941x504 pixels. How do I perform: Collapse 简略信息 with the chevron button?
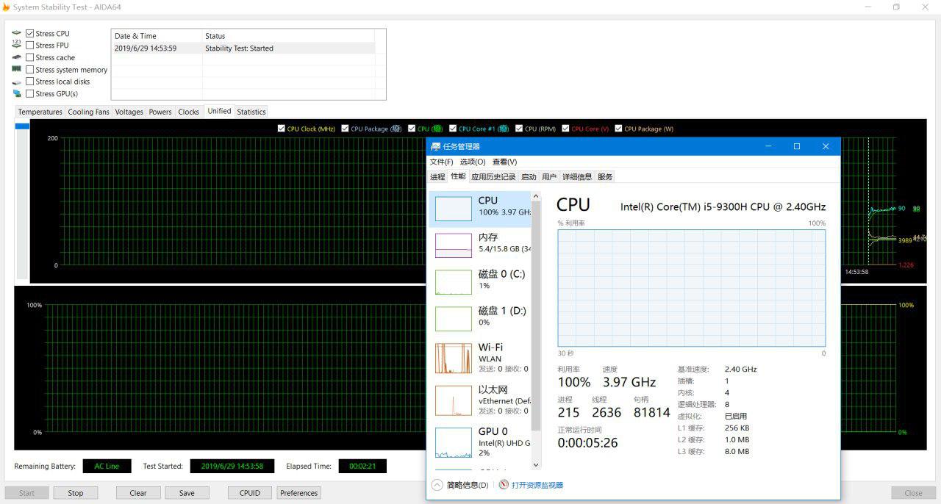pos(436,485)
